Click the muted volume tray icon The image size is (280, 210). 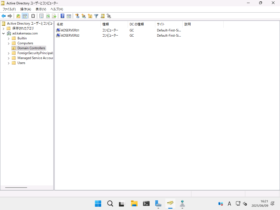click(x=245, y=203)
